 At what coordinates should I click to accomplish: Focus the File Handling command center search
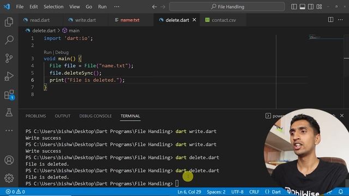[x=227, y=7]
